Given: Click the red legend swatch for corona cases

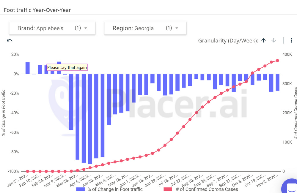Looking at the screenshot, I should click(168, 189).
